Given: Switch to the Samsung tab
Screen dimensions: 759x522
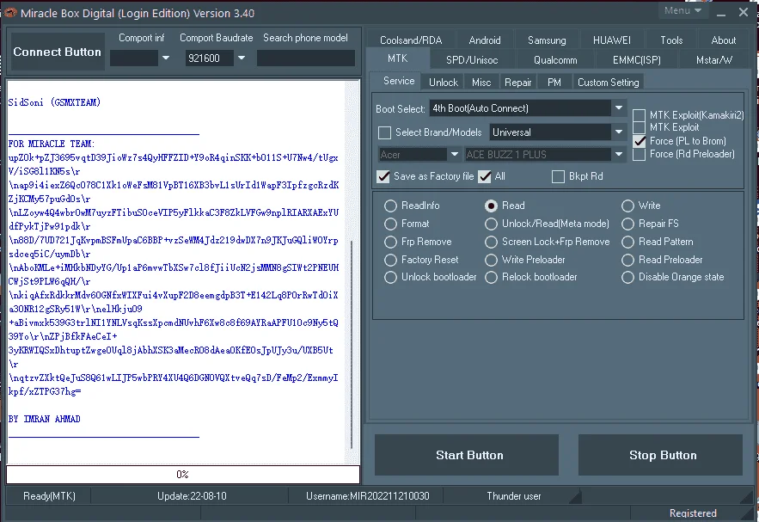Looking at the screenshot, I should [x=547, y=40].
